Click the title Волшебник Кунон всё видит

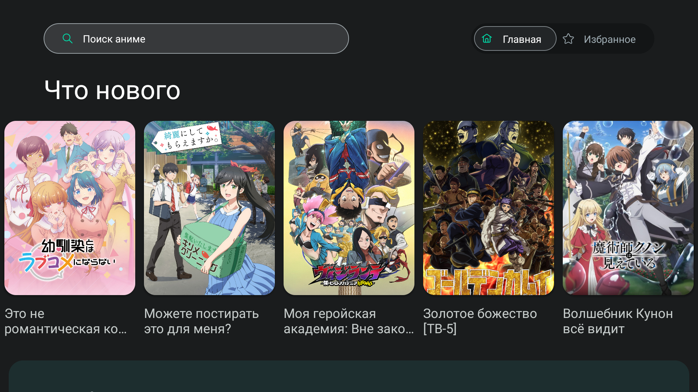pos(618,321)
